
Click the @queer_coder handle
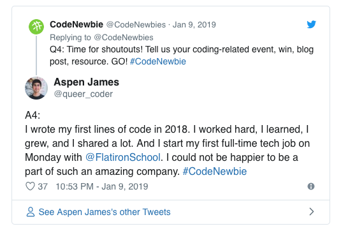[83, 94]
